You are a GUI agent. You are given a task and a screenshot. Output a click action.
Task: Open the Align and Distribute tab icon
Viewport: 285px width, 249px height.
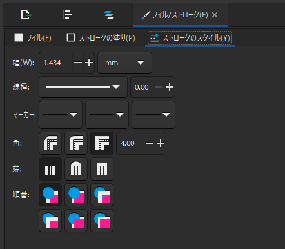[x=67, y=15]
